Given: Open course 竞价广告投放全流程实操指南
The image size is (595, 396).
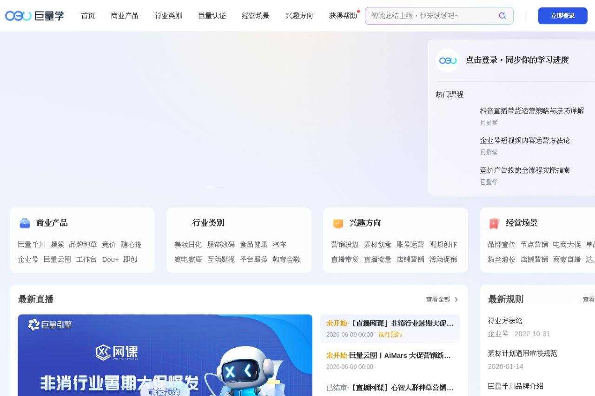Looking at the screenshot, I should 525,170.
